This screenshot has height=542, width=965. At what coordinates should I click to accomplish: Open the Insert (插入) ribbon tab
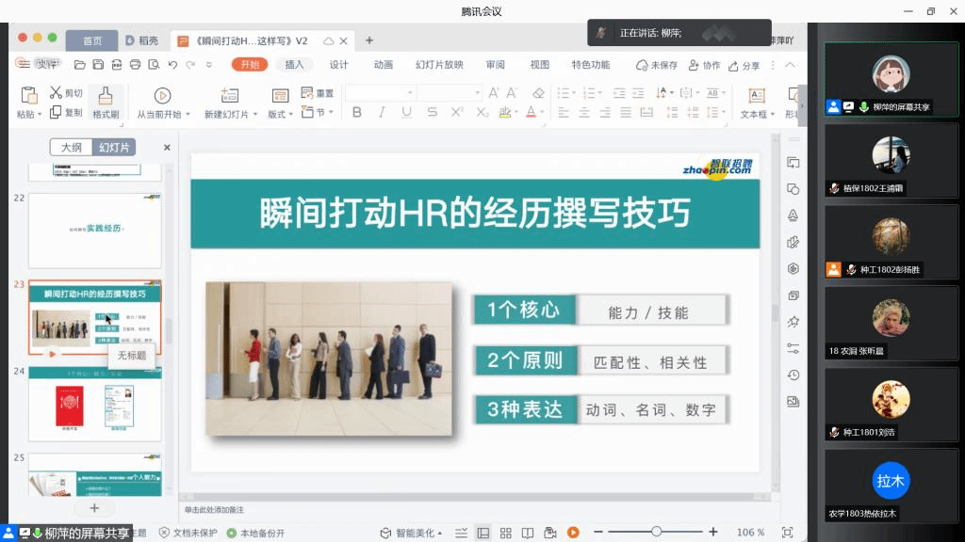coord(294,65)
